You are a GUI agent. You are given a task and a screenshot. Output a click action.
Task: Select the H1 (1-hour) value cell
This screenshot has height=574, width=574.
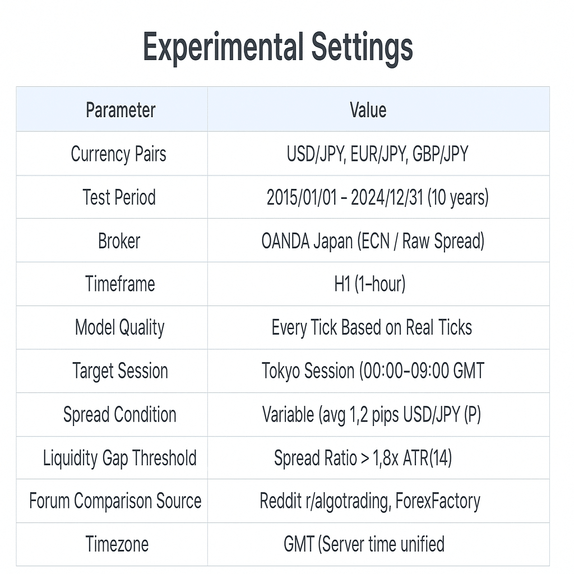click(x=369, y=284)
